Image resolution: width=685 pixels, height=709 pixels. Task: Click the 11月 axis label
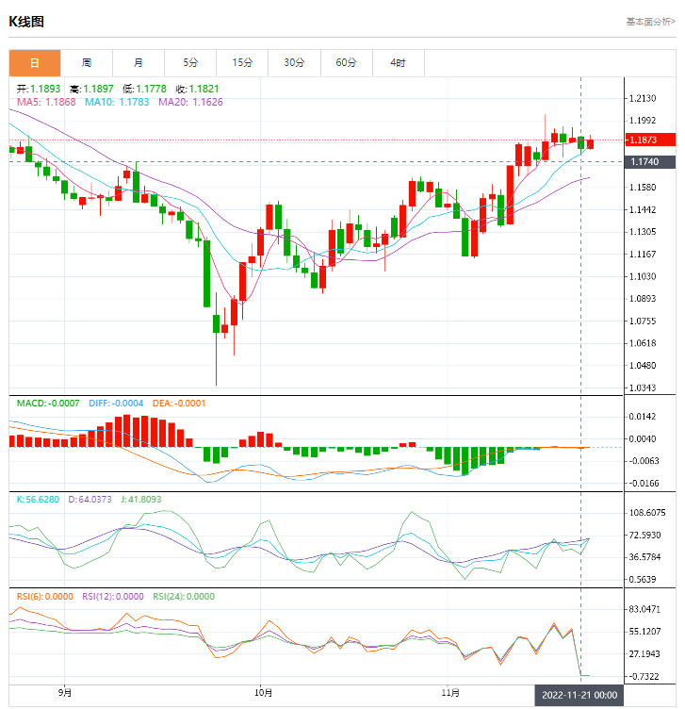click(450, 692)
